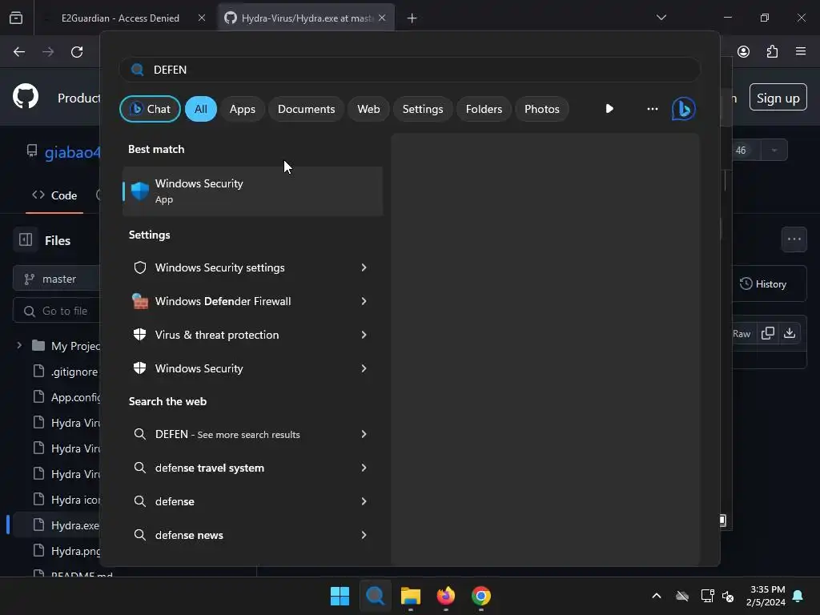
Task: Open Windows Start button on taskbar
Action: 340,596
